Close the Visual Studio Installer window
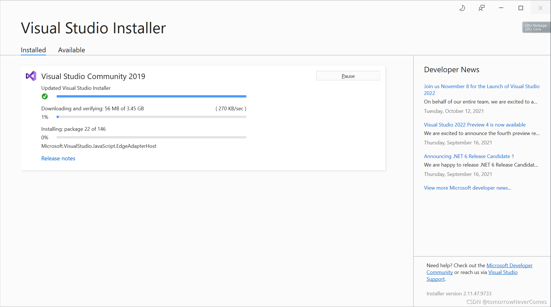551x307 pixels. (x=540, y=8)
